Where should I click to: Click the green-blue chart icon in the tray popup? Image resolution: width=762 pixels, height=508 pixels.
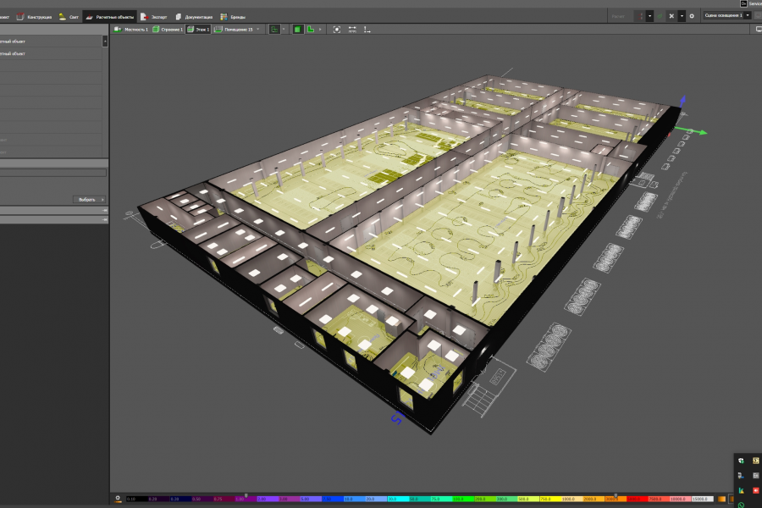(x=741, y=490)
